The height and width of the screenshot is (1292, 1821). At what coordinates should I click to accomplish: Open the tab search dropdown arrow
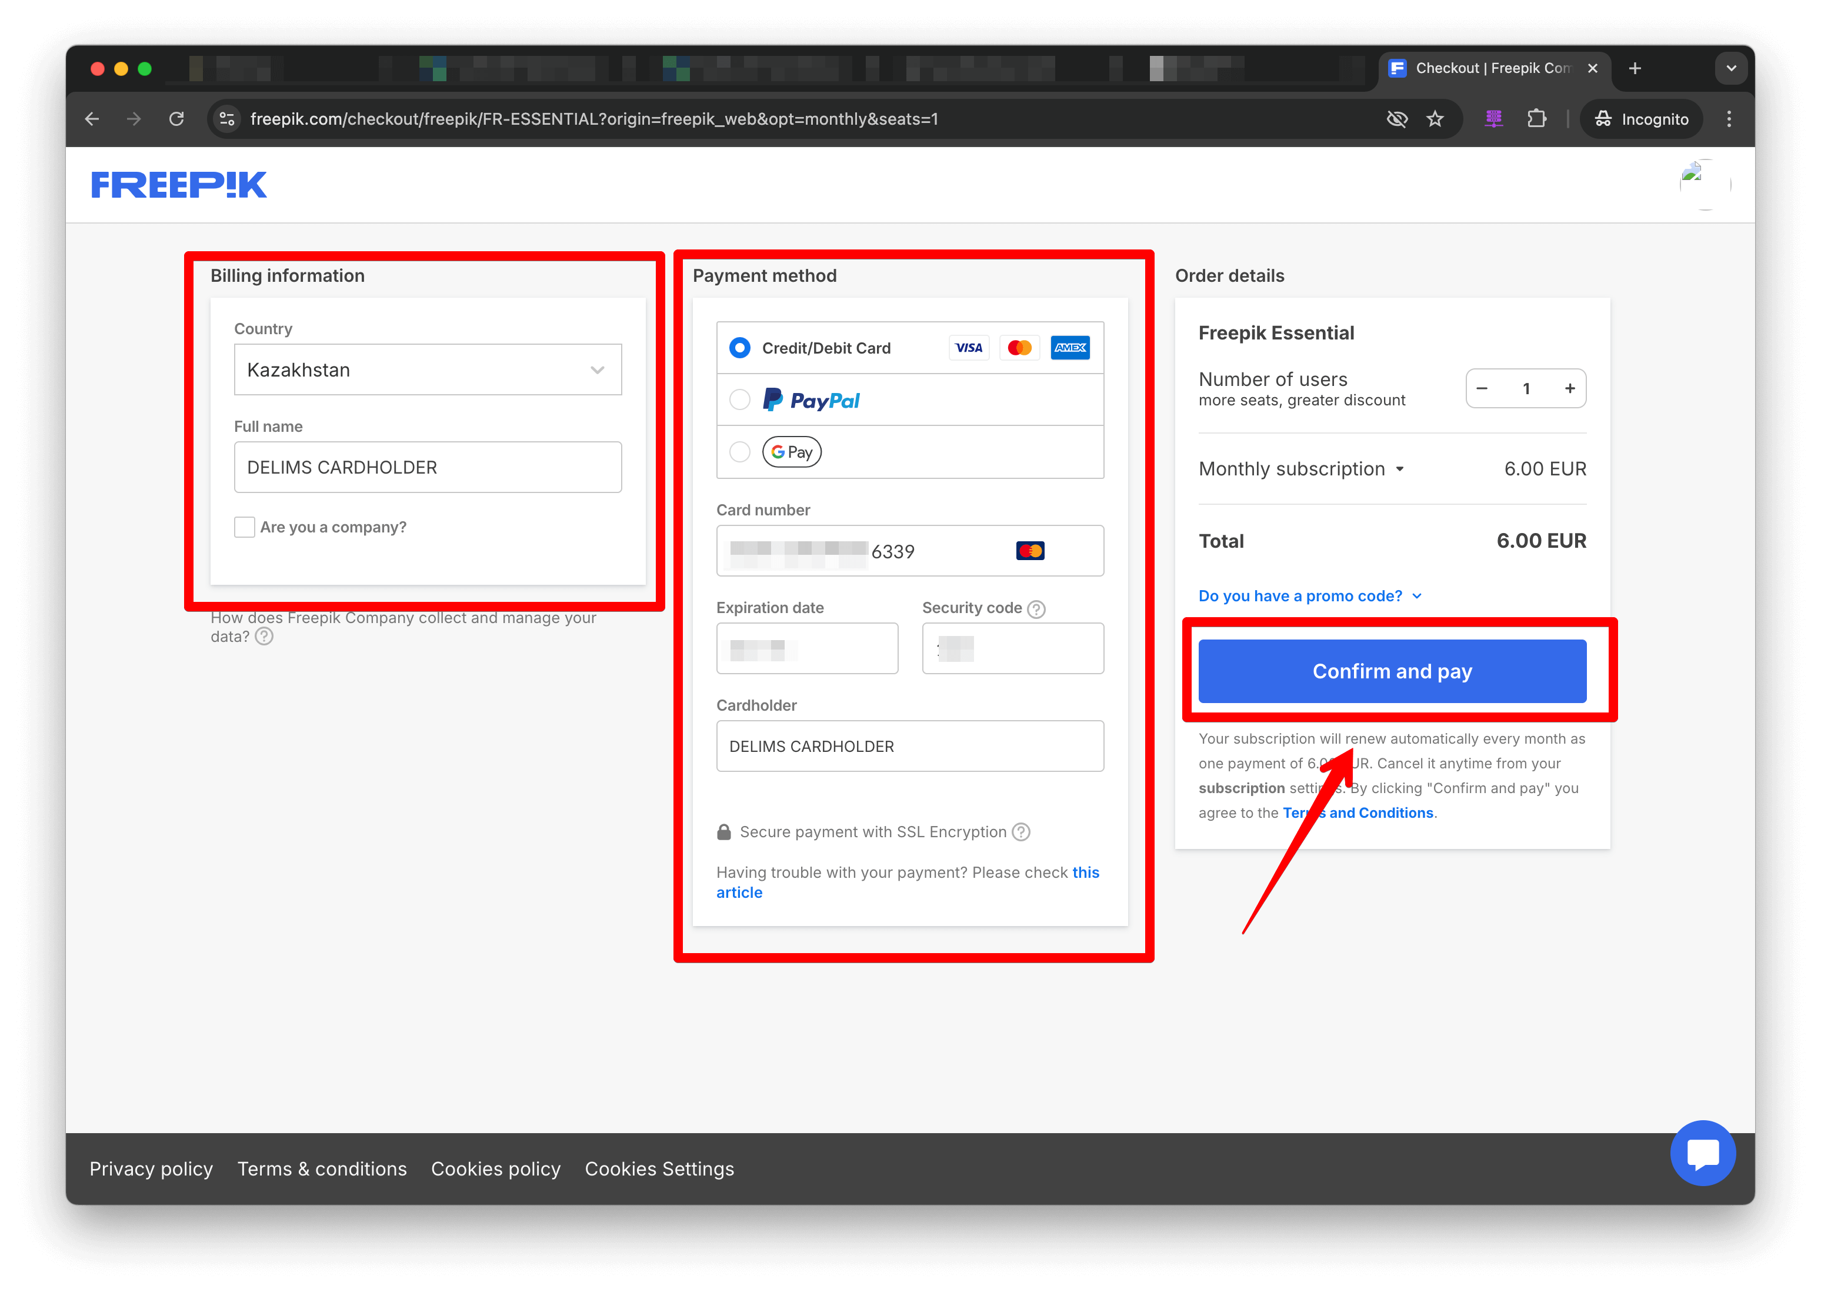[1731, 68]
